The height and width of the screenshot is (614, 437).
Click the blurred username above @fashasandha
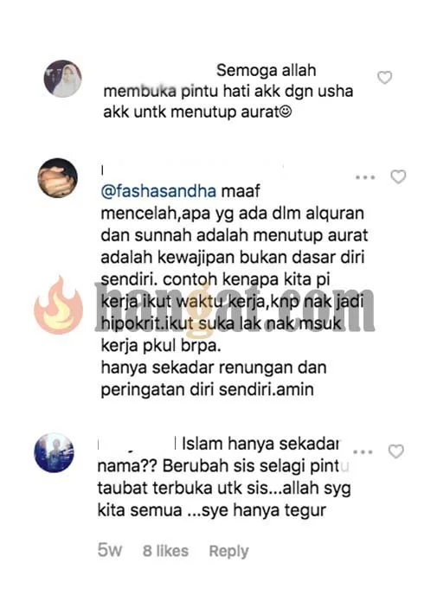tap(192, 170)
